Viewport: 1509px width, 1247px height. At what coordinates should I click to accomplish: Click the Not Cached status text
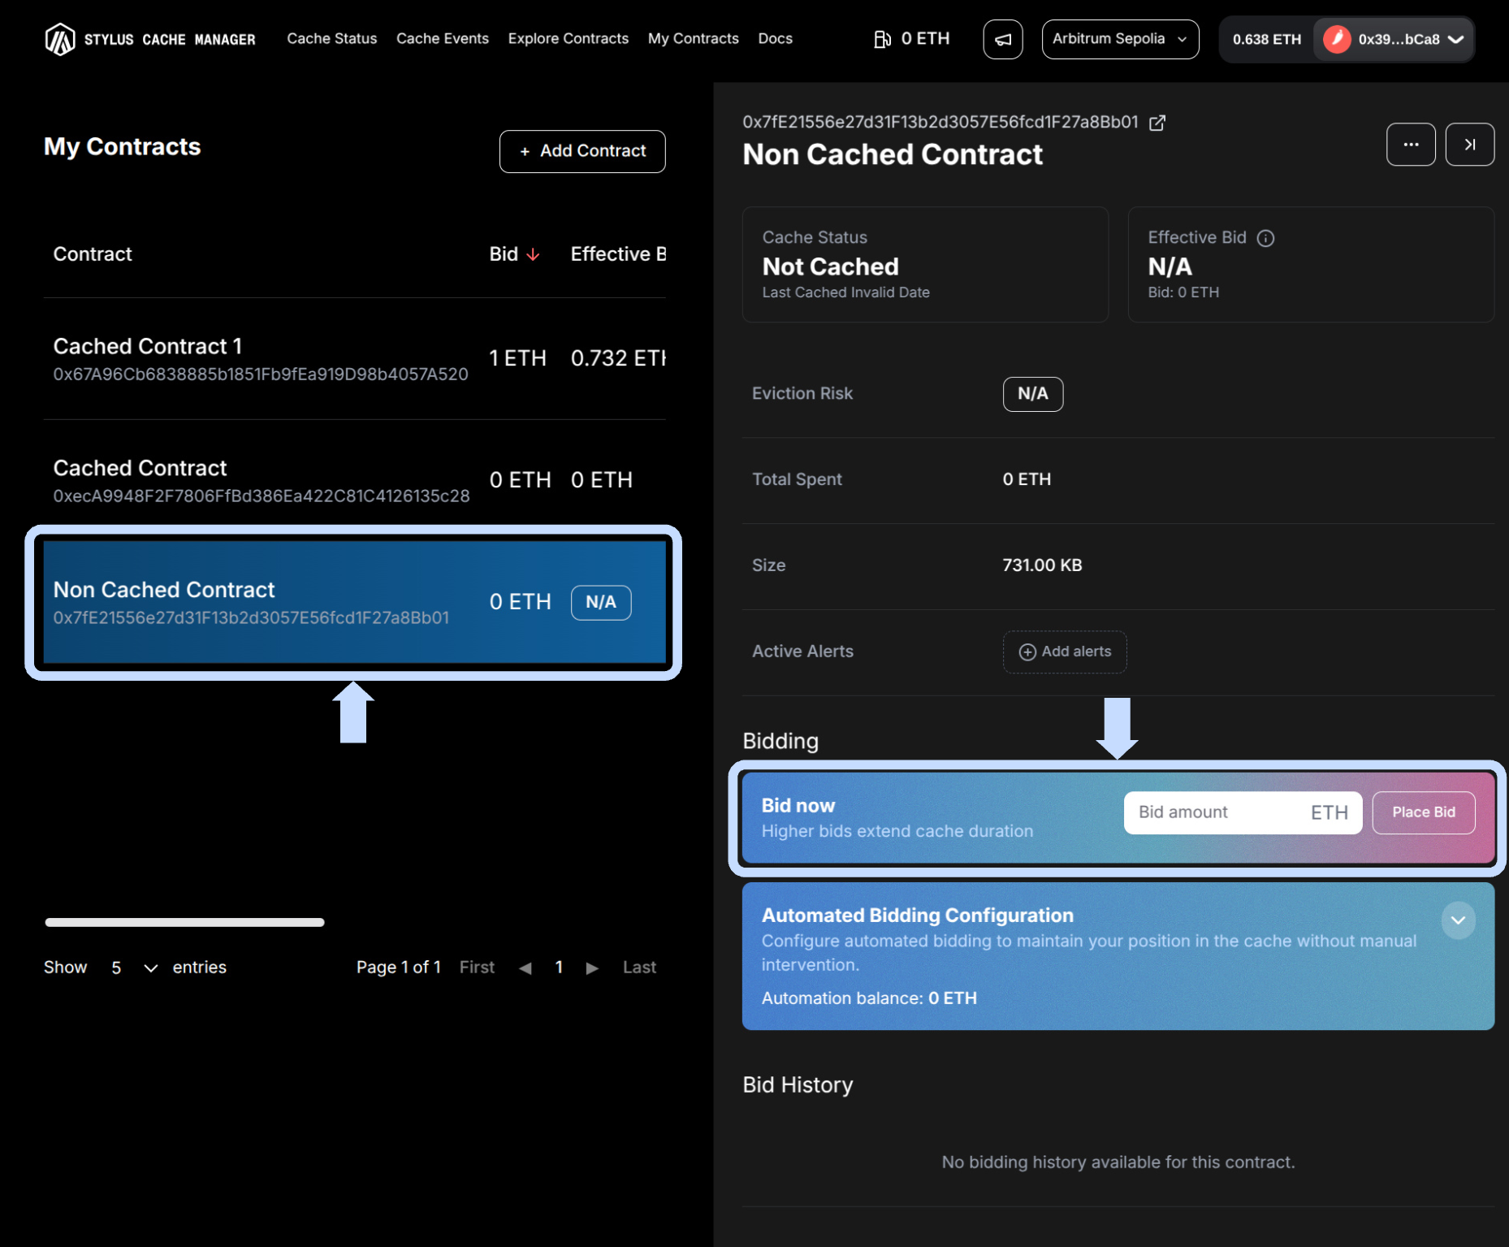coord(830,266)
